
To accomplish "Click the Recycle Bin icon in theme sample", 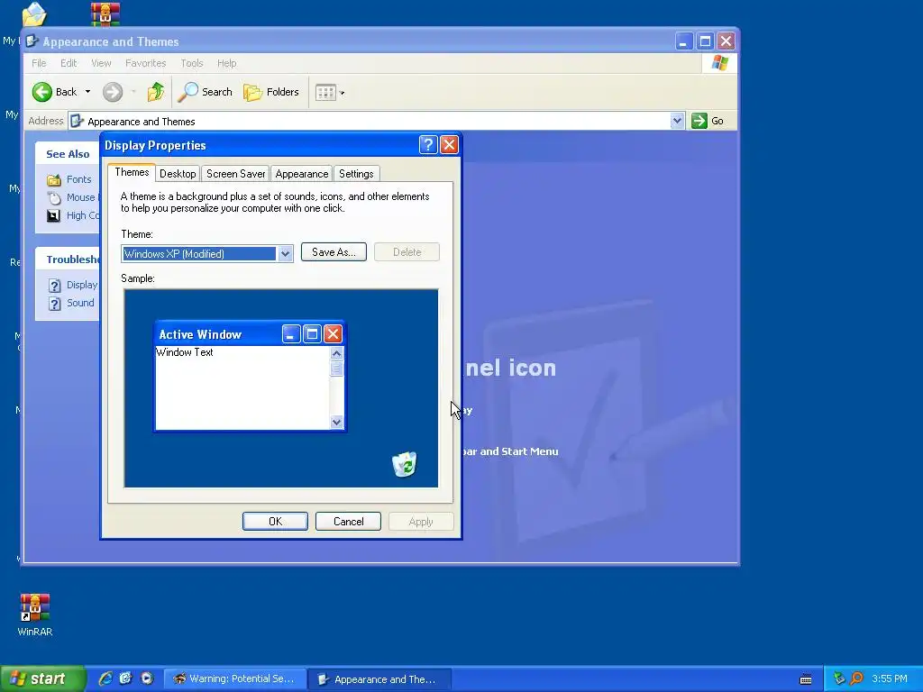I will tap(405, 464).
